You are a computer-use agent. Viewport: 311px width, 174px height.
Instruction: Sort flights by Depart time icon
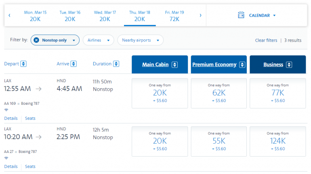tap(23, 64)
